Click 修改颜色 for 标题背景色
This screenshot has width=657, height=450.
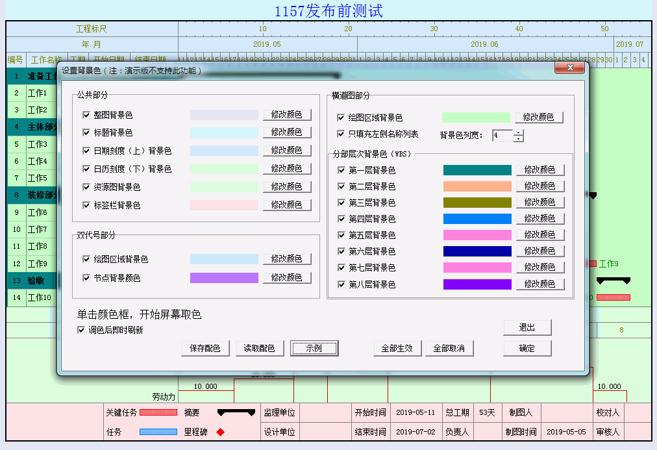(x=287, y=132)
